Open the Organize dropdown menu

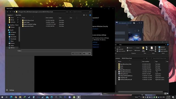coord(10,15)
